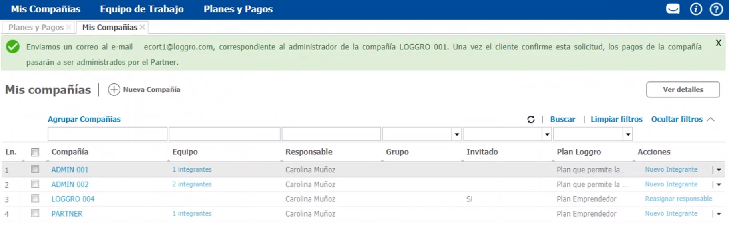Dismiss the green notification with X

718,43
